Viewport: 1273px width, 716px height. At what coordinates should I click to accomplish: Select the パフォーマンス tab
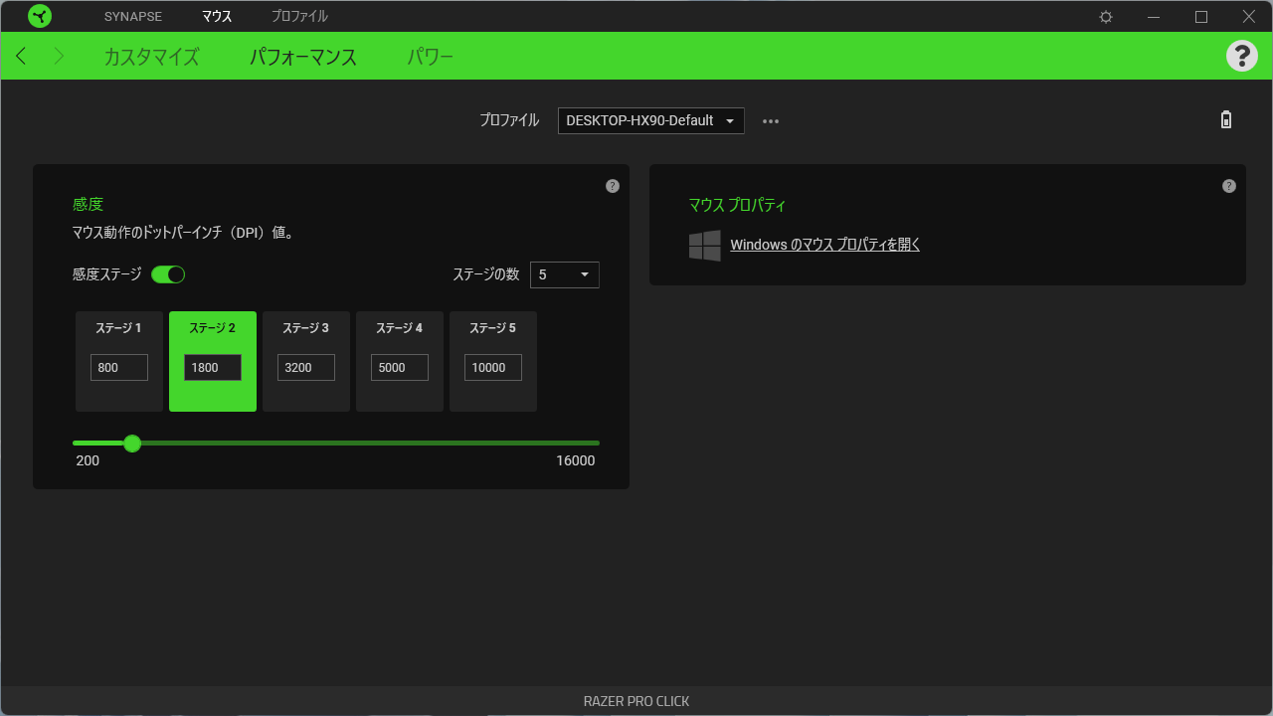click(303, 57)
